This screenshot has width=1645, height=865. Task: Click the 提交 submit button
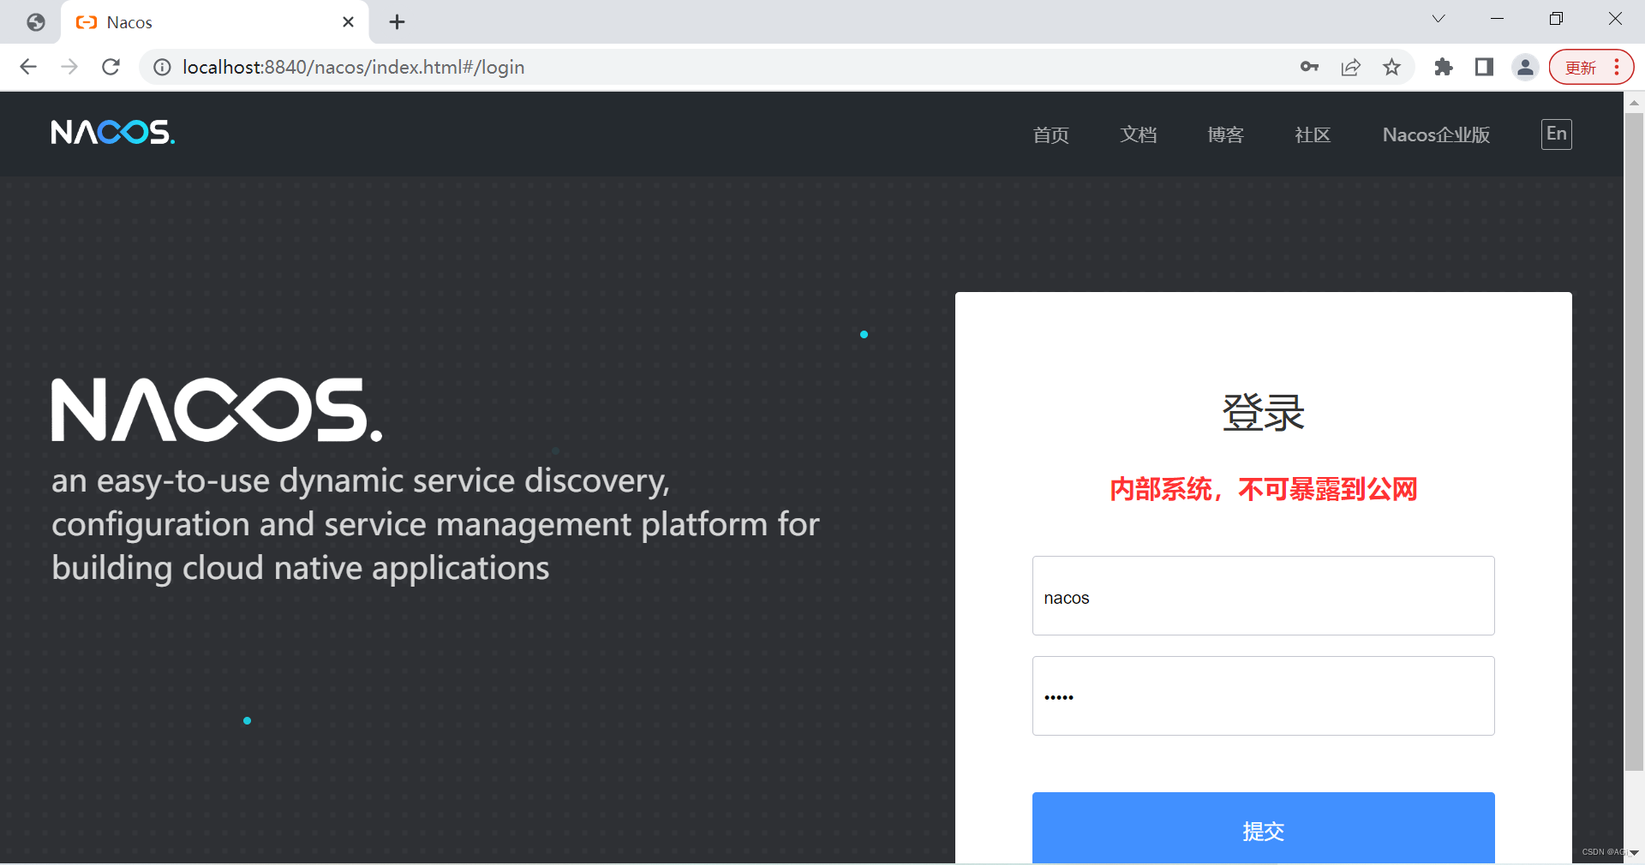click(x=1263, y=831)
